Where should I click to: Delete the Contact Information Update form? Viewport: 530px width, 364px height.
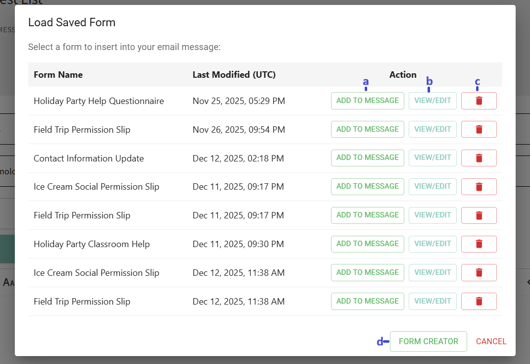[x=479, y=158]
